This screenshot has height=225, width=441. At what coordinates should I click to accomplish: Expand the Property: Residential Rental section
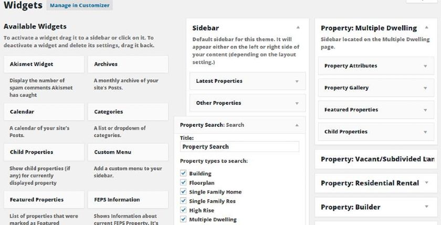coord(426,183)
